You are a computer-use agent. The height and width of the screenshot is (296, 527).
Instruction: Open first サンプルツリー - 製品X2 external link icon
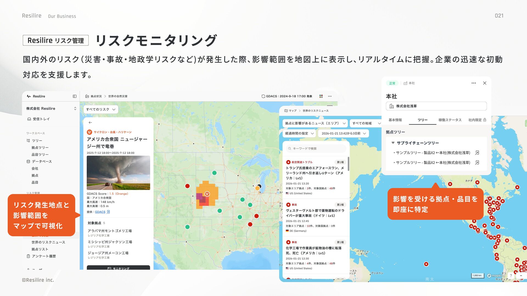[x=477, y=153]
